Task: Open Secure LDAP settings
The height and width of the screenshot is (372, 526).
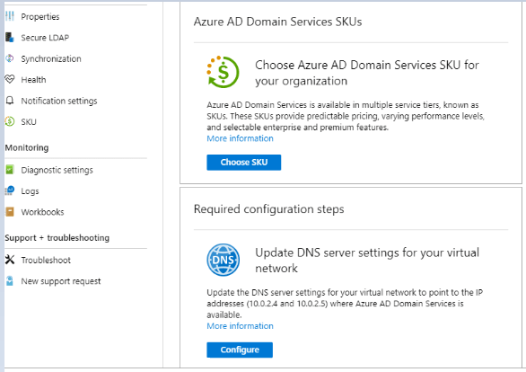Action: coord(45,38)
